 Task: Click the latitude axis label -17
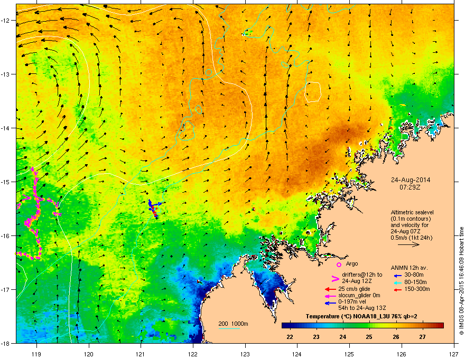coord(5,289)
